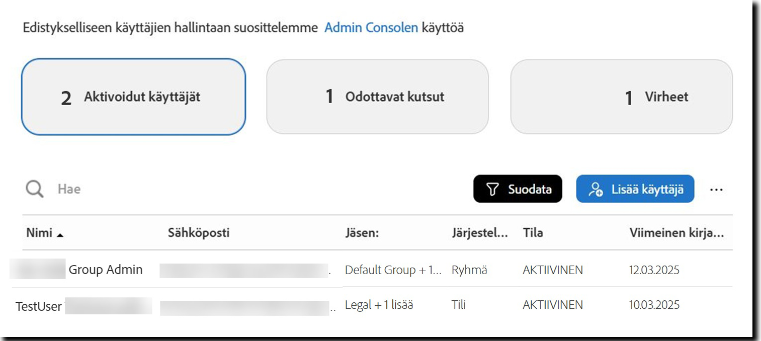Click the add-user icon in Lisää käyttäjä
This screenshot has height=341, width=761.
pyautogui.click(x=596, y=189)
